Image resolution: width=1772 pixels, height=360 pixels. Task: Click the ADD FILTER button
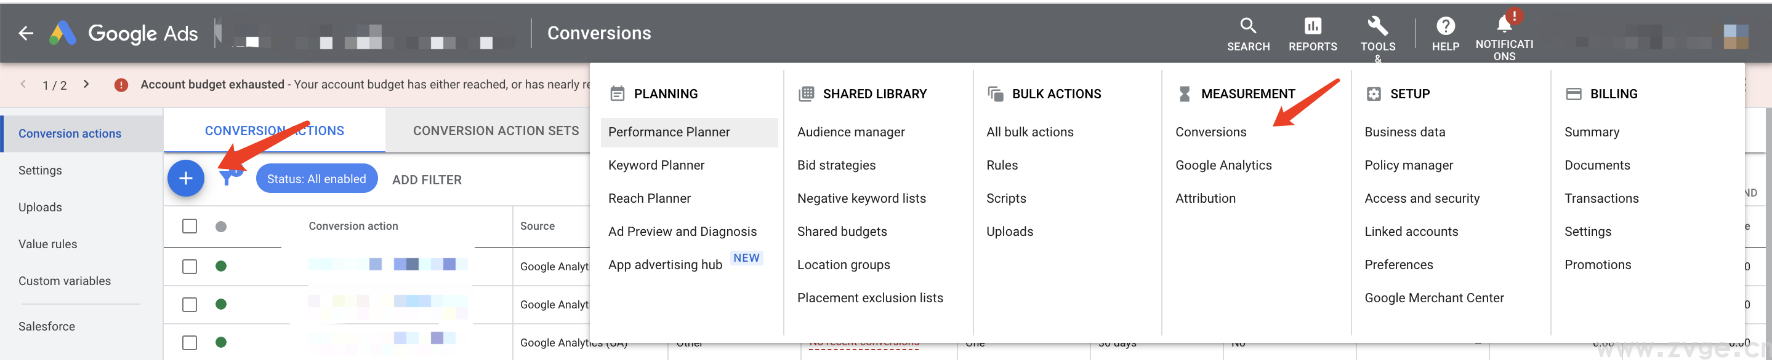coord(427,179)
